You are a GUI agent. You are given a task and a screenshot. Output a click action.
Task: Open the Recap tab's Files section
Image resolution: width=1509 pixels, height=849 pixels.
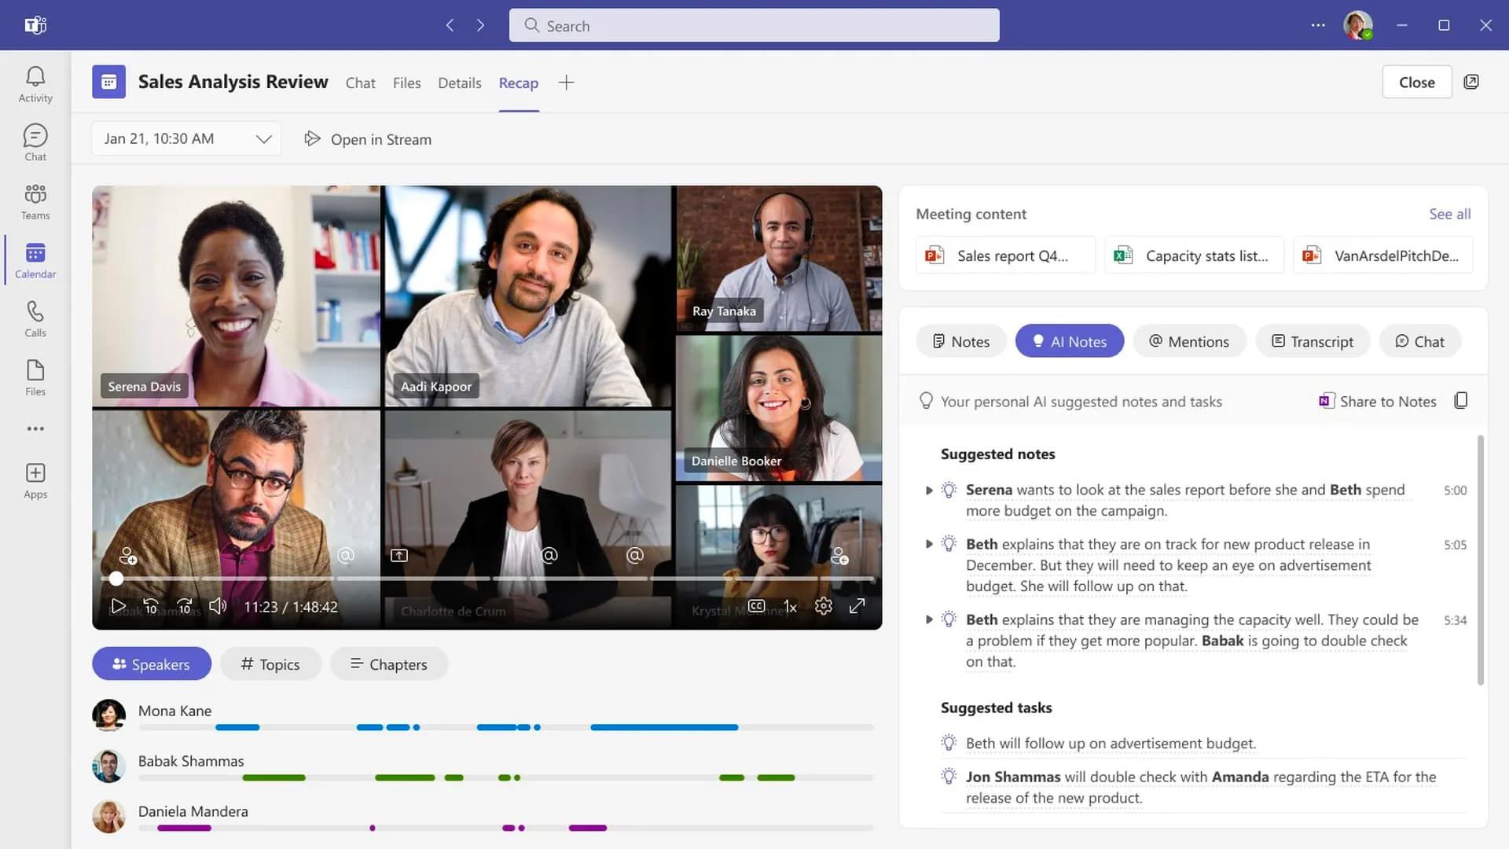pos(406,83)
